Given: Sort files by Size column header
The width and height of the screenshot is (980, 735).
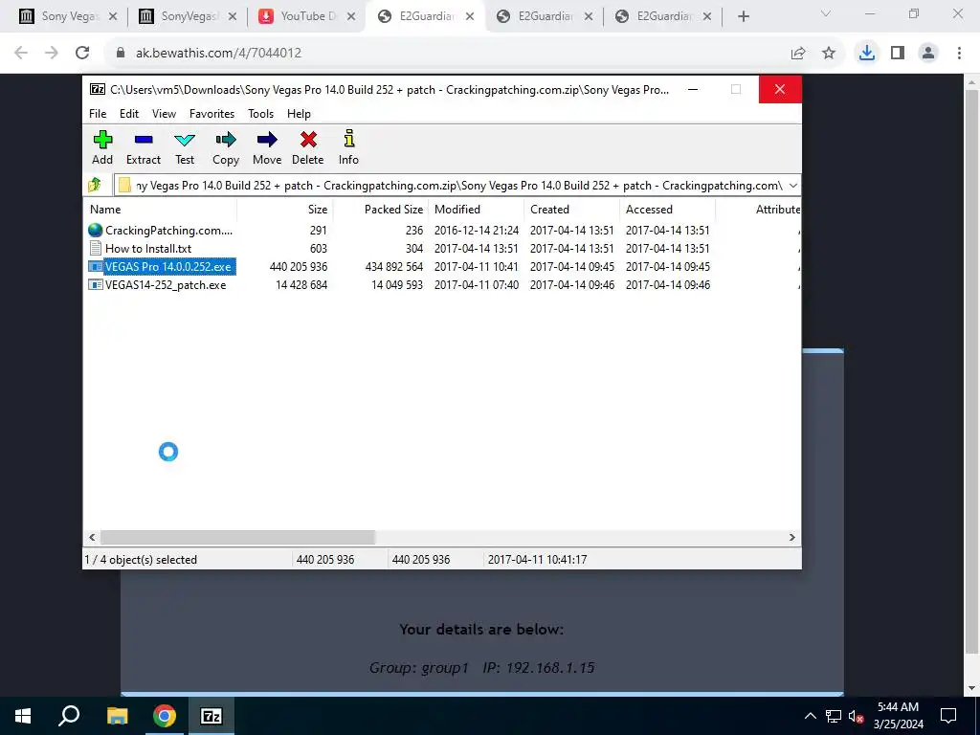Looking at the screenshot, I should coord(285,210).
